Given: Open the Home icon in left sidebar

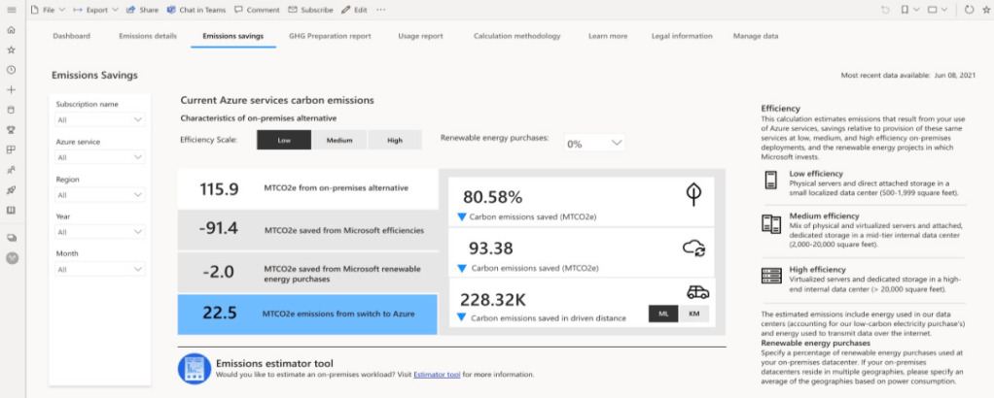Looking at the screenshot, I should coord(11,32).
